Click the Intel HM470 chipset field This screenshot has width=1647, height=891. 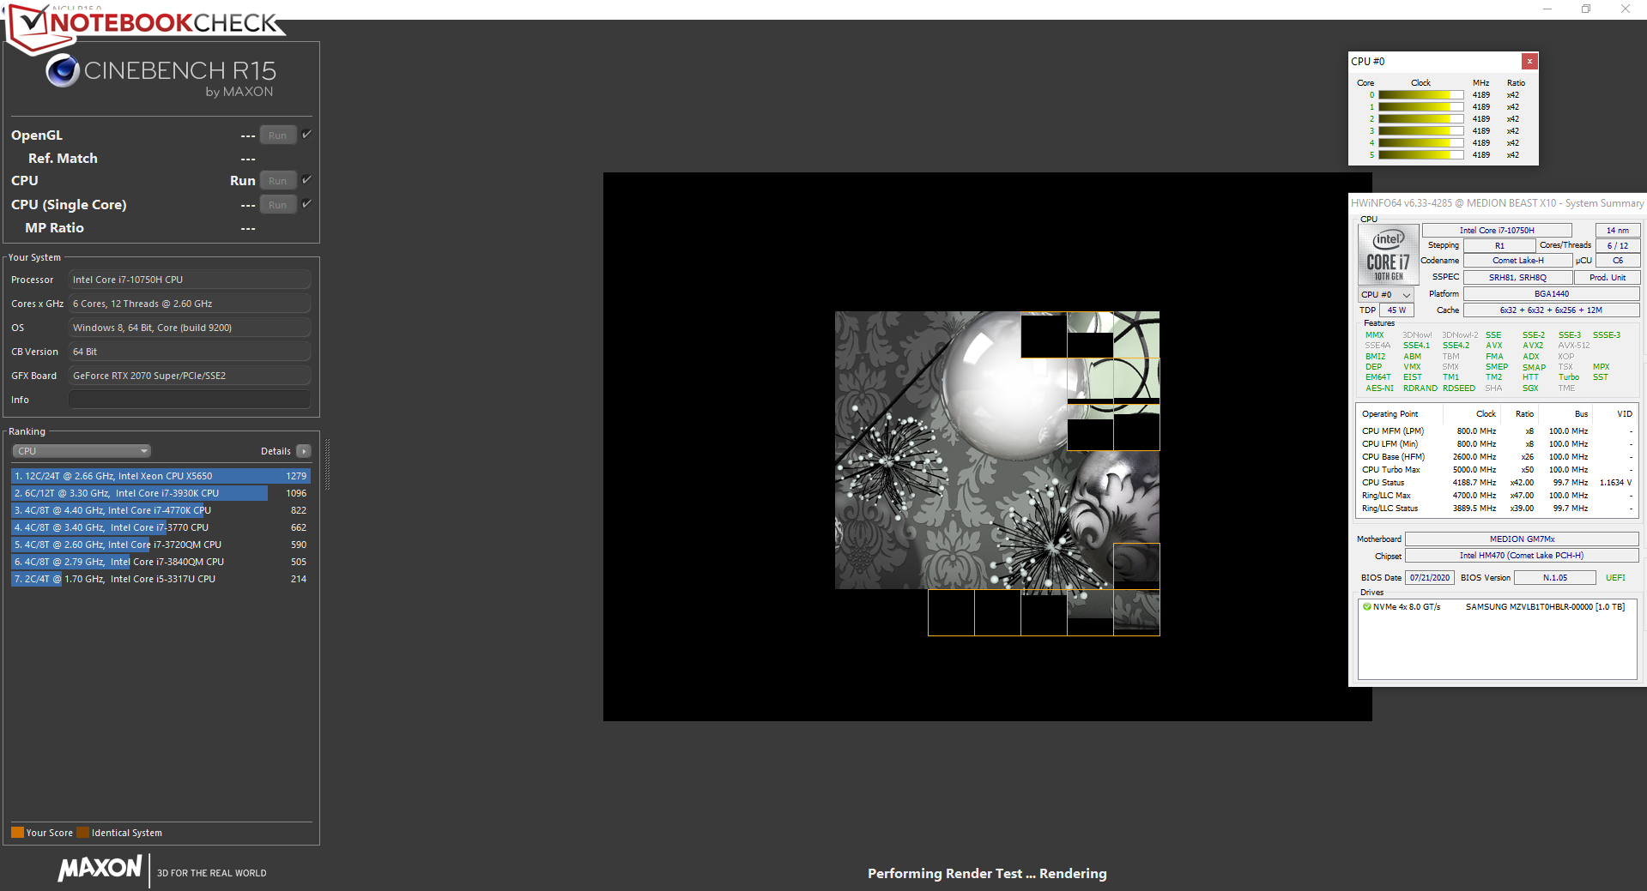(x=1522, y=556)
